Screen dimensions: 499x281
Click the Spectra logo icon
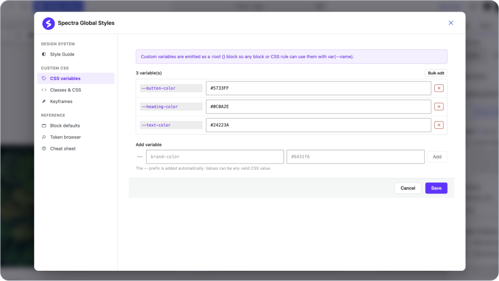tap(48, 23)
